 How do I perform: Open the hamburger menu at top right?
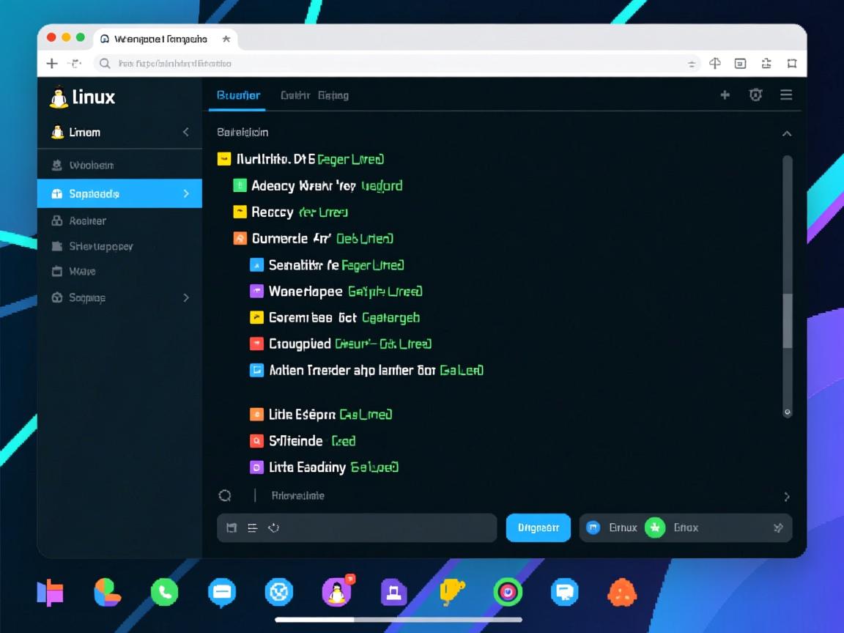click(786, 95)
